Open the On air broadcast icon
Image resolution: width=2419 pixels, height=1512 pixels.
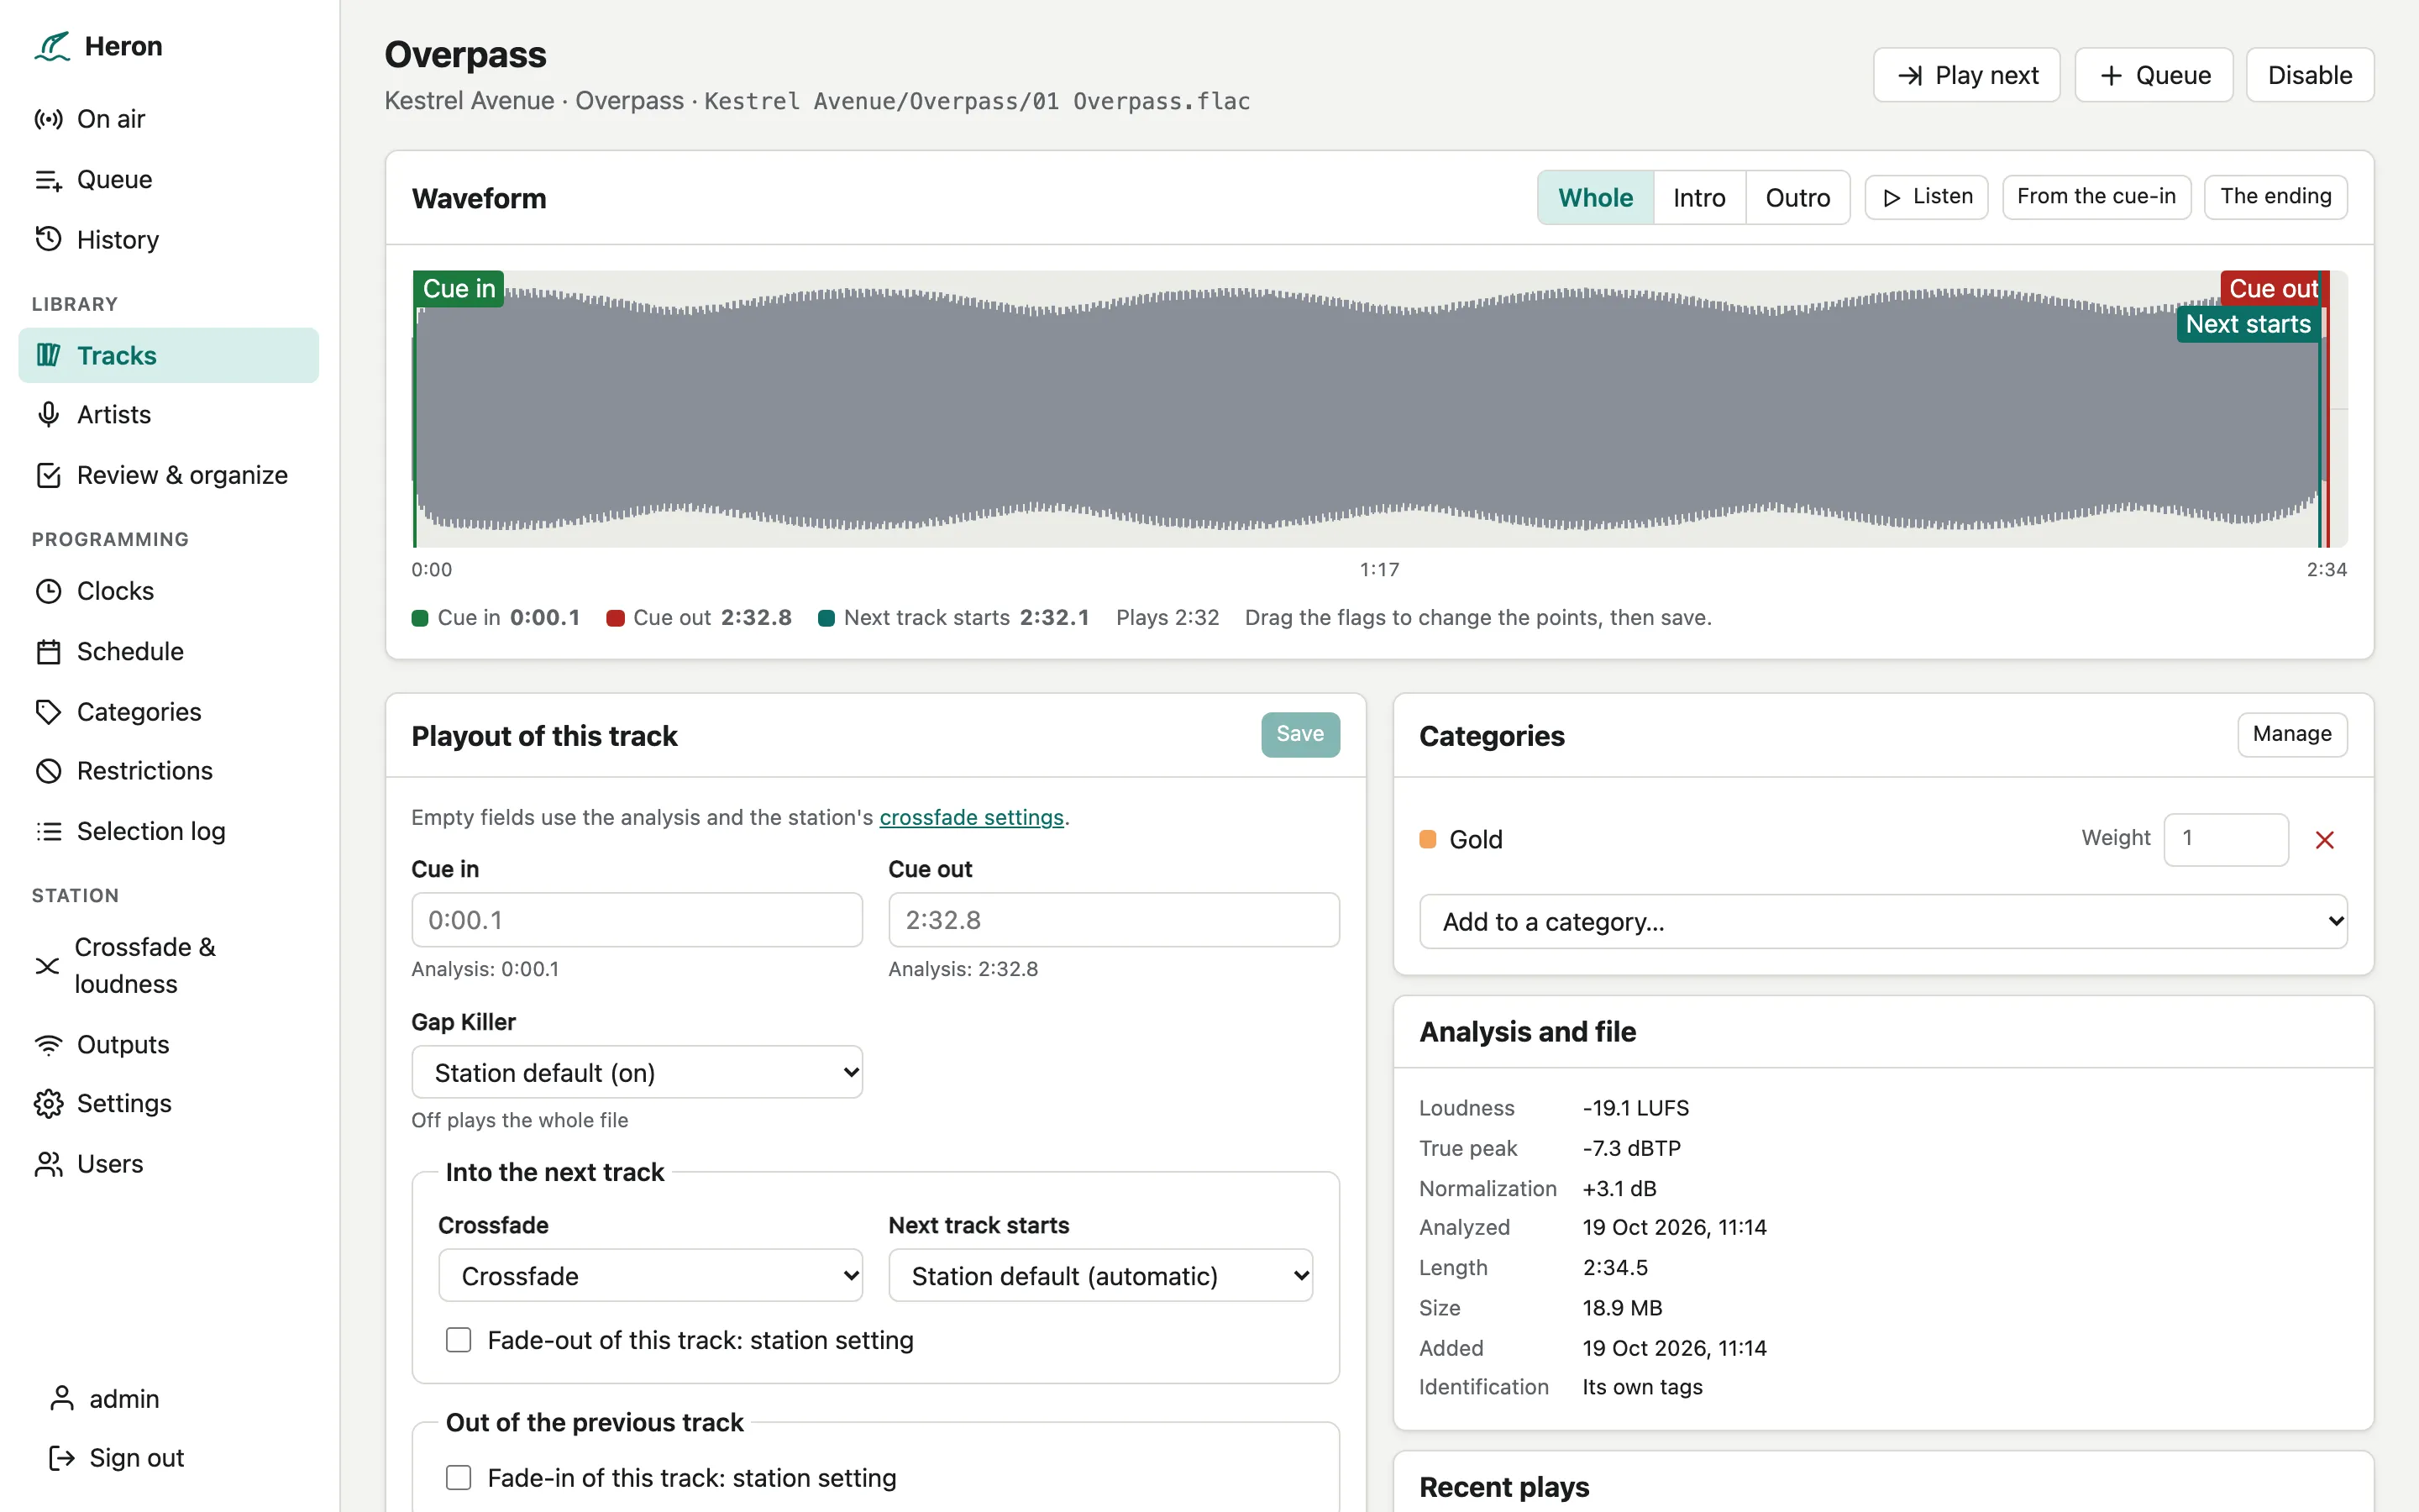pos(48,119)
